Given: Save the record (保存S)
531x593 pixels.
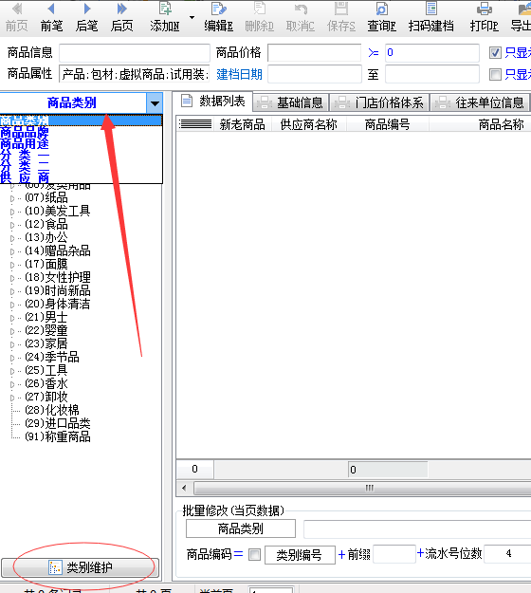Looking at the screenshot, I should (341, 17).
